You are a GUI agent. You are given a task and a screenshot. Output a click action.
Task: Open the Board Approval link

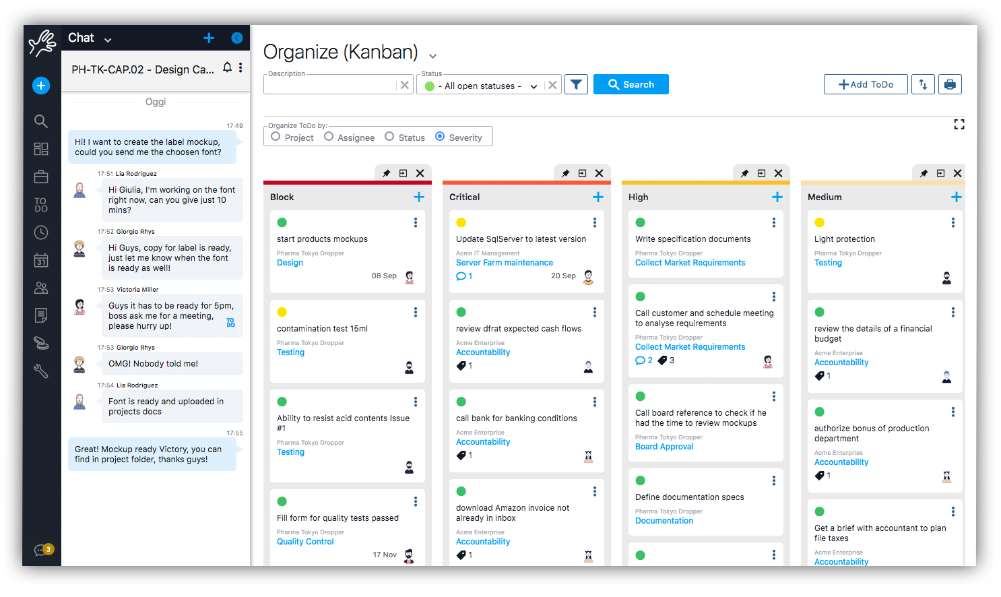coord(664,447)
